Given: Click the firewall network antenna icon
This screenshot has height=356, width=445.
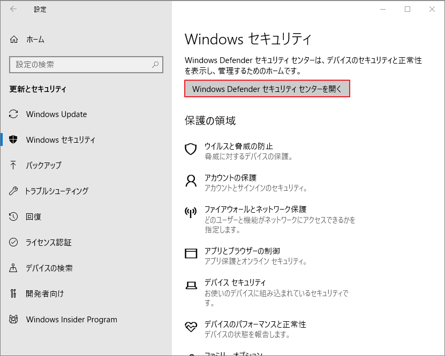Looking at the screenshot, I should click(191, 212).
